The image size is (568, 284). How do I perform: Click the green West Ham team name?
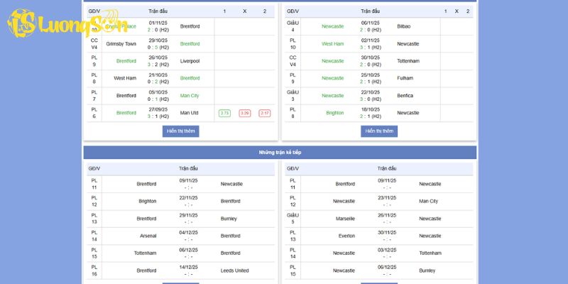point(332,43)
